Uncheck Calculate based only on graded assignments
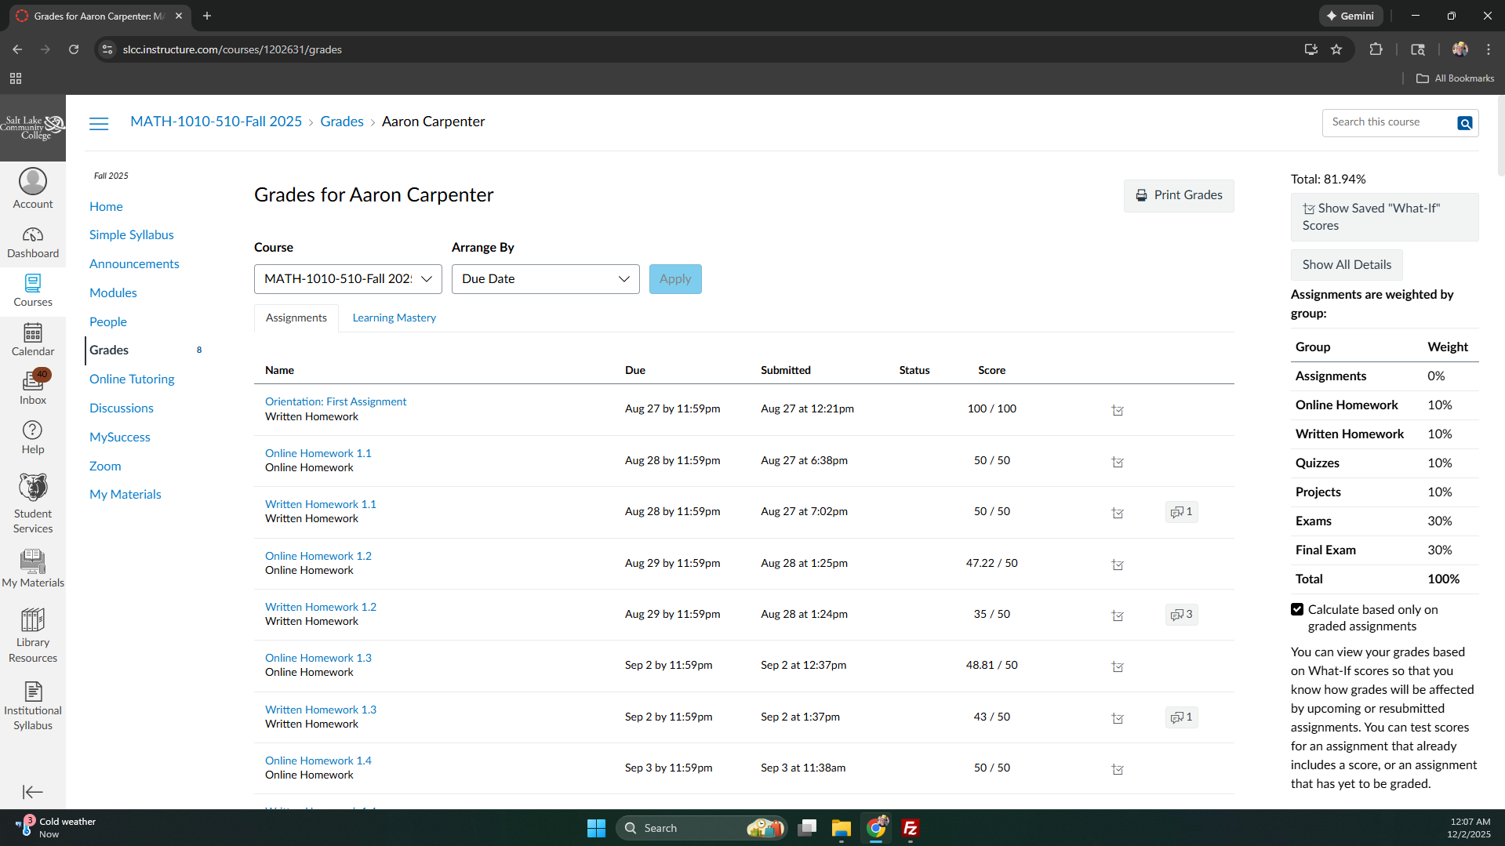Screen dimensions: 1505x846 pyautogui.click(x=1297, y=610)
